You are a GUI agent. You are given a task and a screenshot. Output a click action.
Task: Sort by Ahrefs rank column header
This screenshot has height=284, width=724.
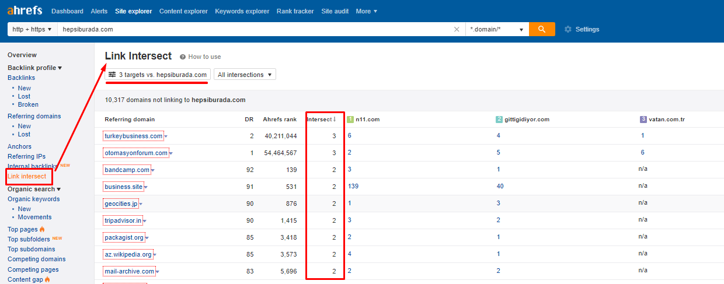280,120
